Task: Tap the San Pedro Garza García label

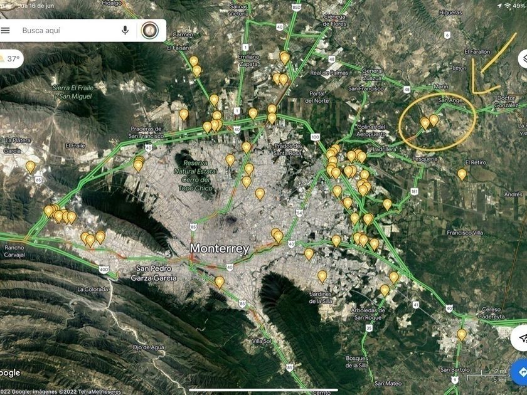Action: (x=154, y=273)
